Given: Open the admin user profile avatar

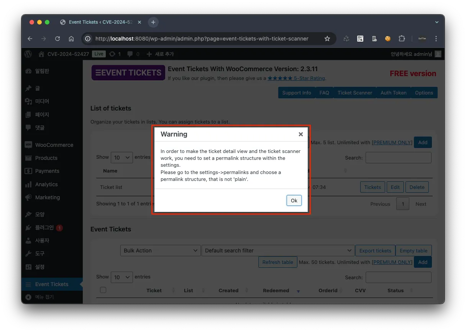Looking at the screenshot, I should (x=438, y=54).
